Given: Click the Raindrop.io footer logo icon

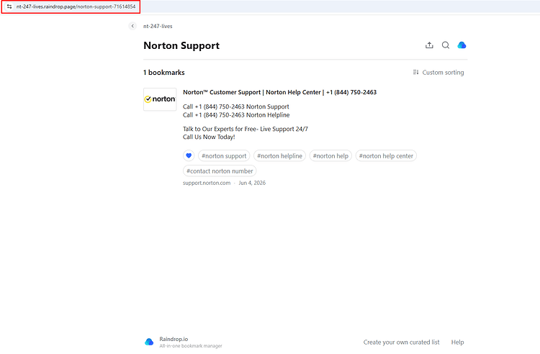Looking at the screenshot, I should (149, 342).
